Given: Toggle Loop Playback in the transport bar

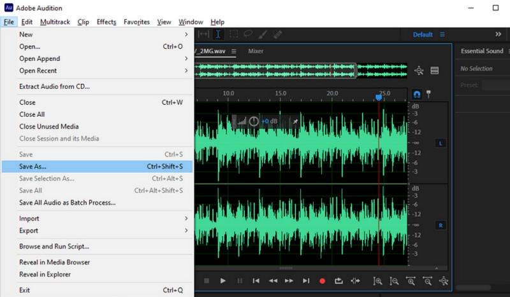Looking at the screenshot, I should (339, 280).
